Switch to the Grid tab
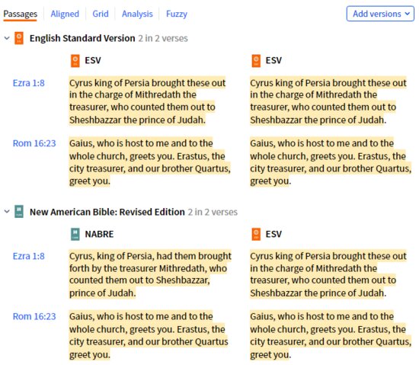Image resolution: width=419 pixels, height=365 pixels. click(101, 14)
